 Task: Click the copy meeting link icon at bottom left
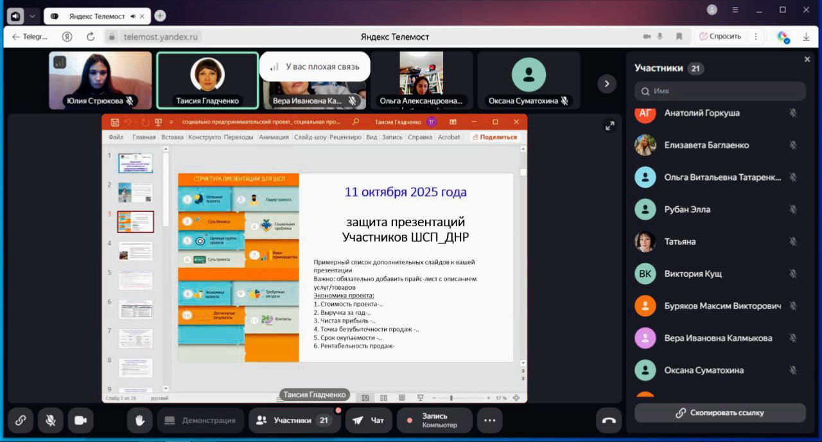tap(21, 421)
